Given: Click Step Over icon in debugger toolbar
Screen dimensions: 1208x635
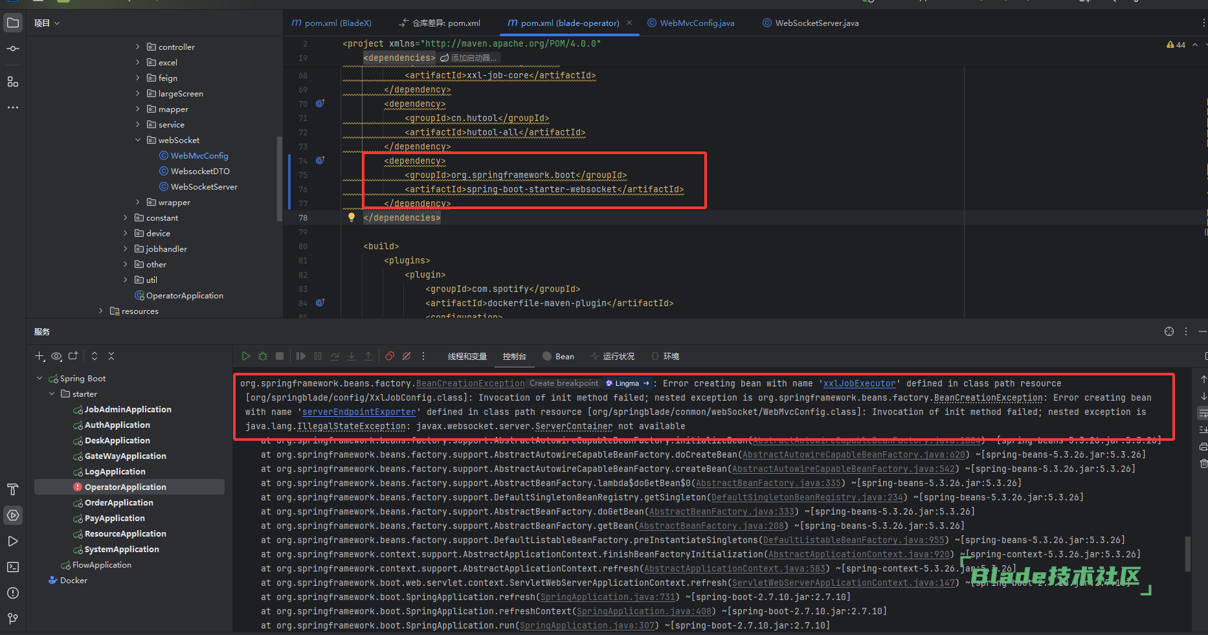Looking at the screenshot, I should (x=335, y=356).
